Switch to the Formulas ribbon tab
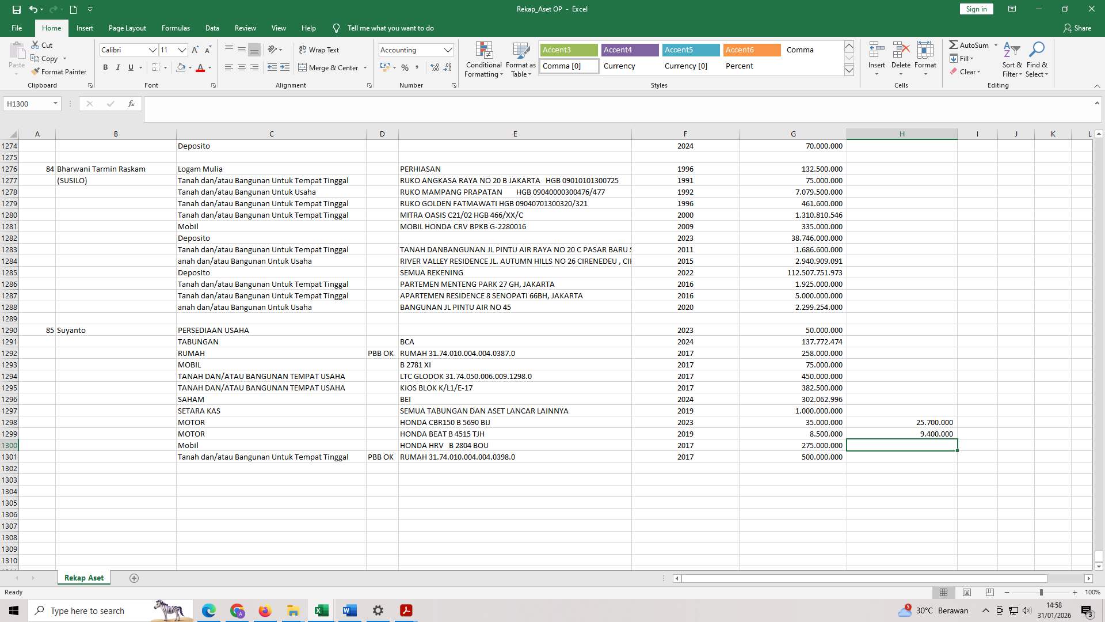The height and width of the screenshot is (622, 1105). pyautogui.click(x=176, y=28)
